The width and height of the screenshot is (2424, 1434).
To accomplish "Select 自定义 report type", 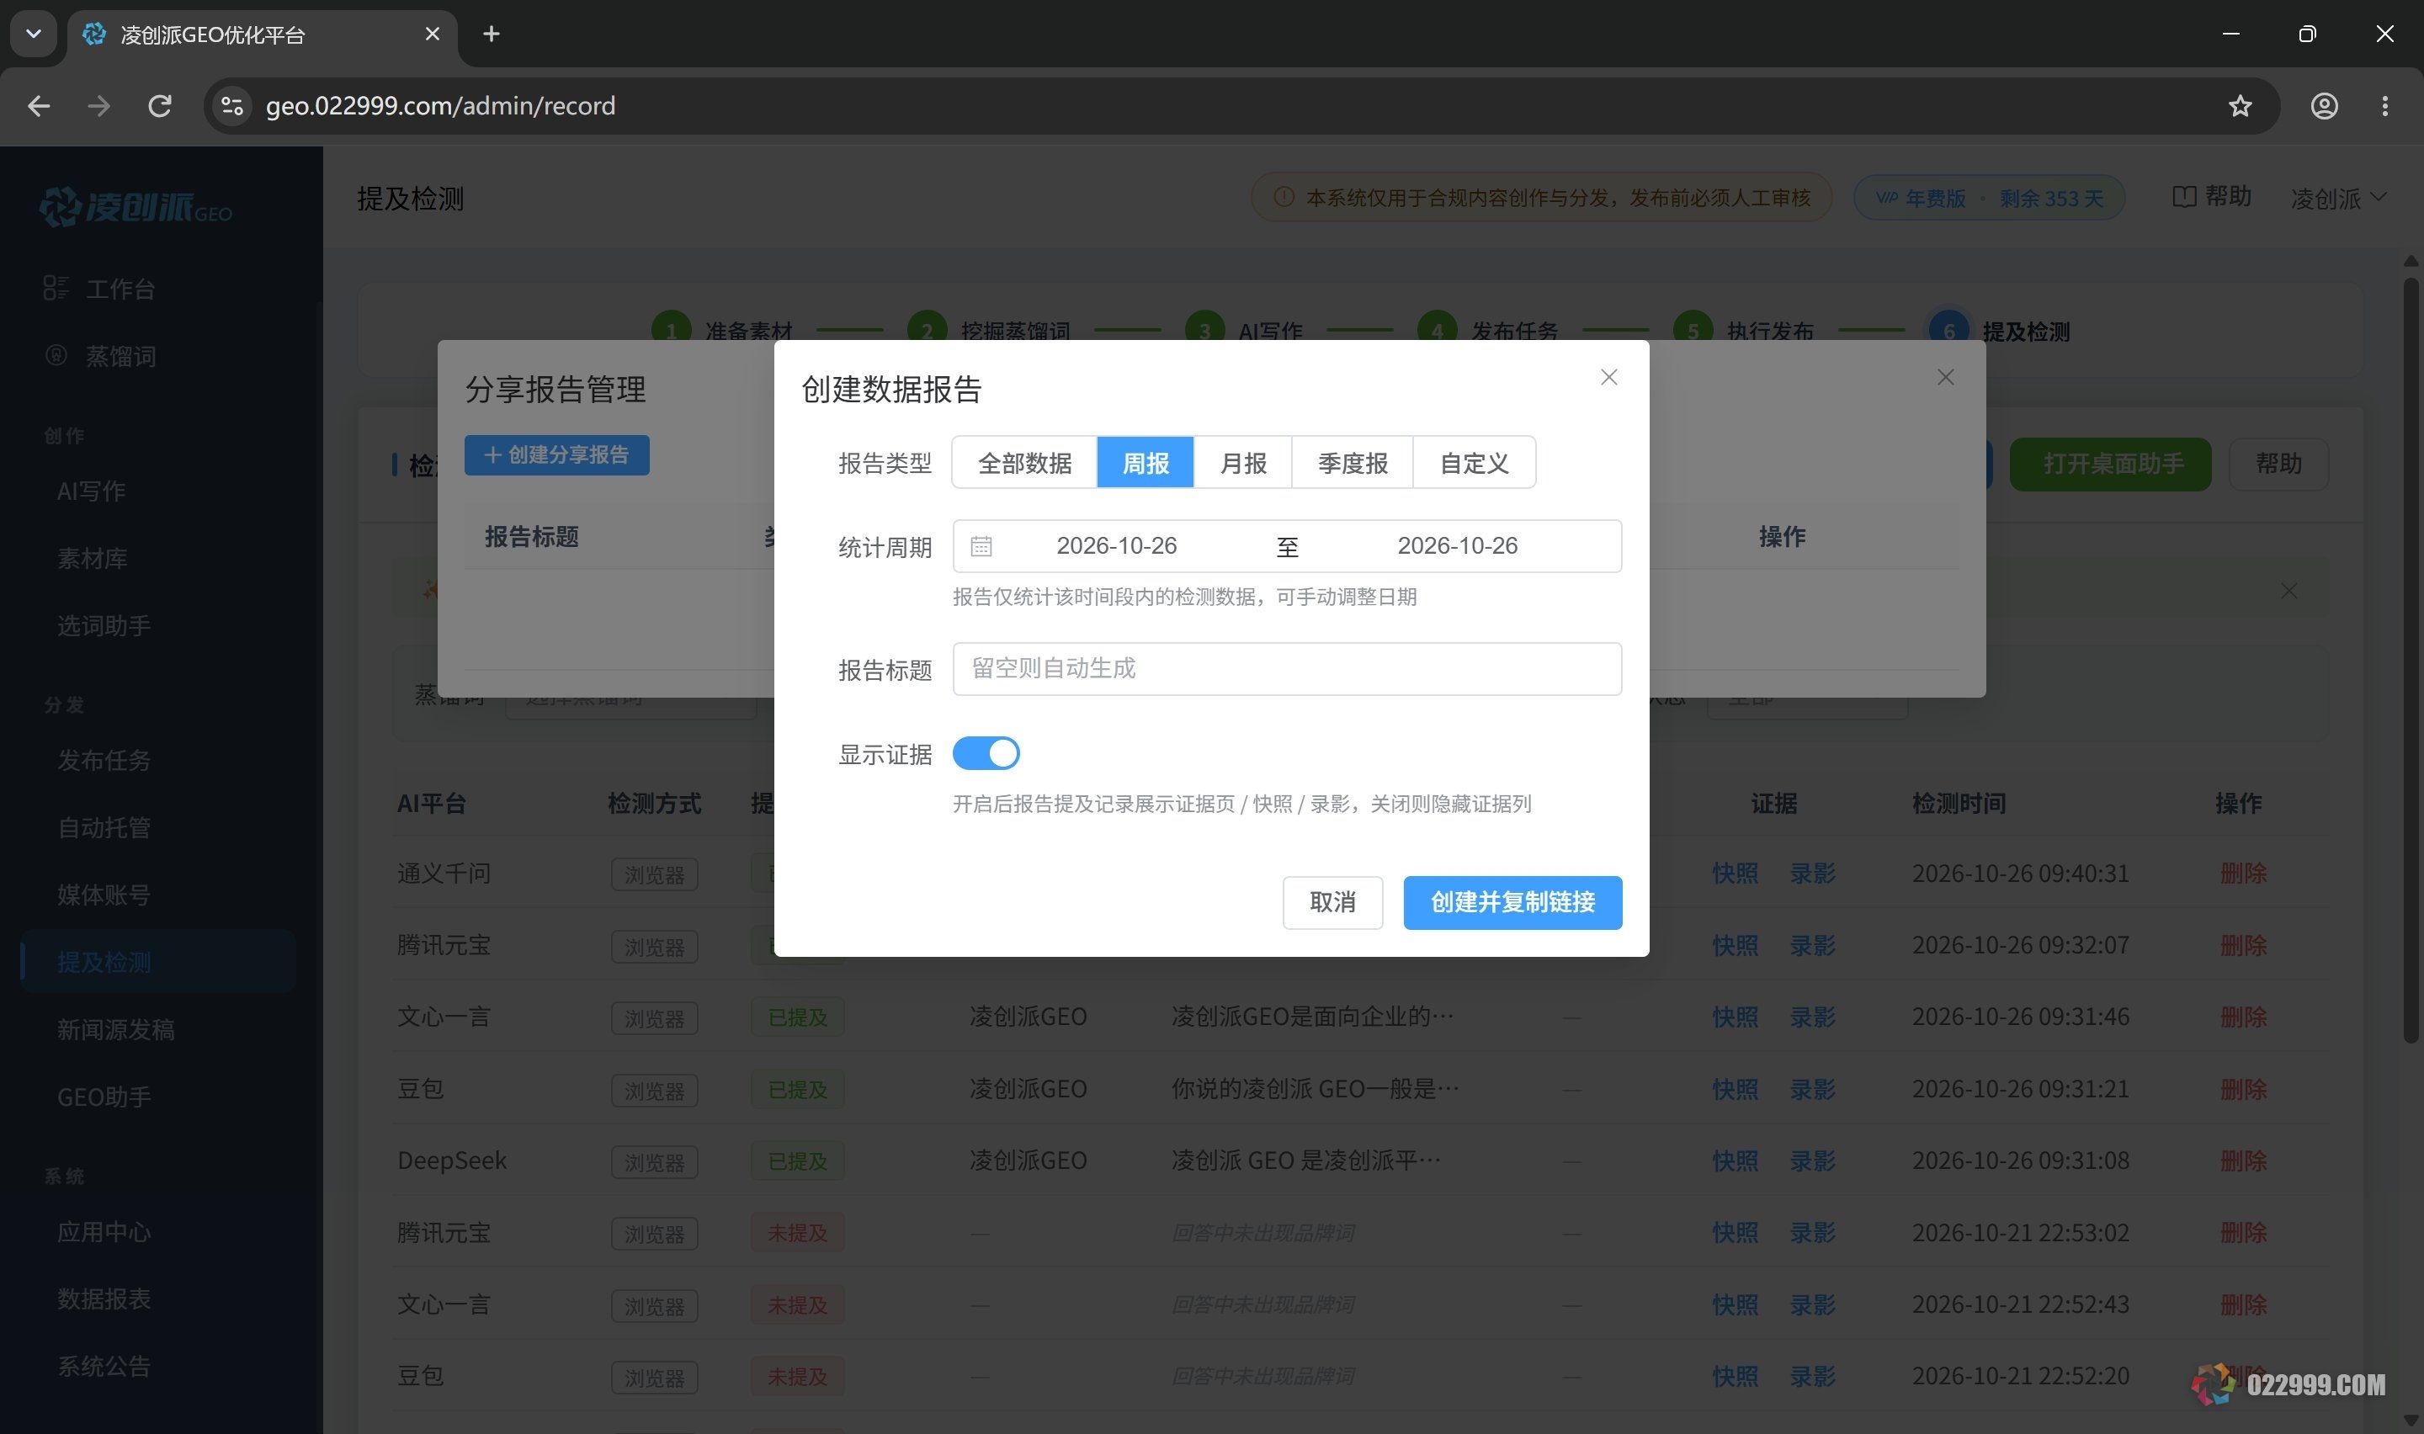I will [x=1475, y=463].
